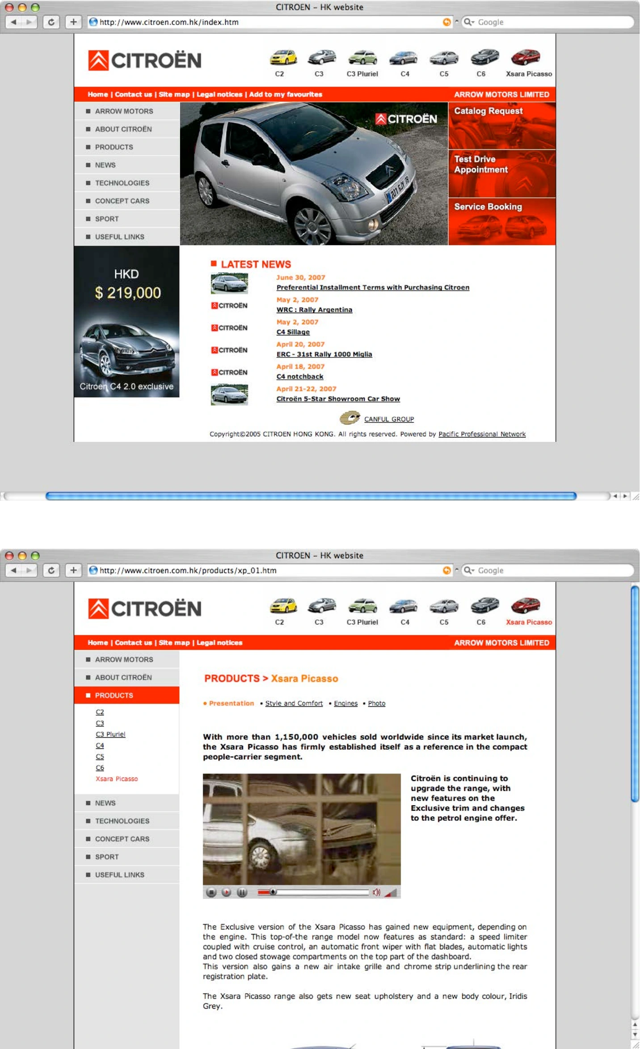
Task: Stop the video with the stop button
Action: click(211, 892)
